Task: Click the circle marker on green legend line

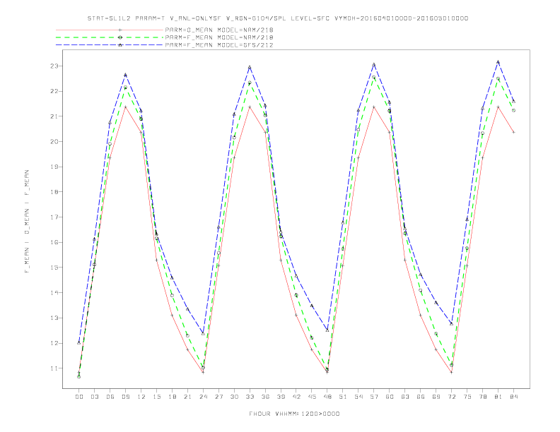Action: coord(120,37)
